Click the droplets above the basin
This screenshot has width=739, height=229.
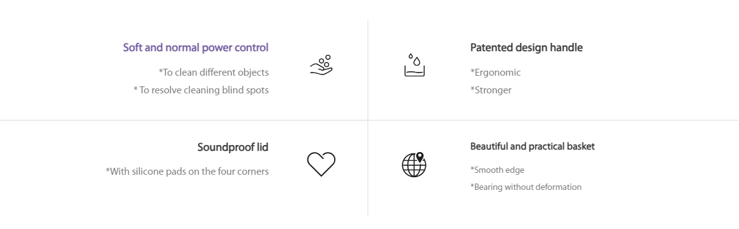pyautogui.click(x=414, y=60)
